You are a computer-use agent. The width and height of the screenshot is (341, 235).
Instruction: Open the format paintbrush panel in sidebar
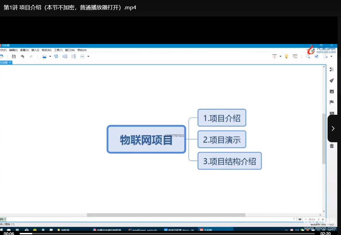[332, 80]
